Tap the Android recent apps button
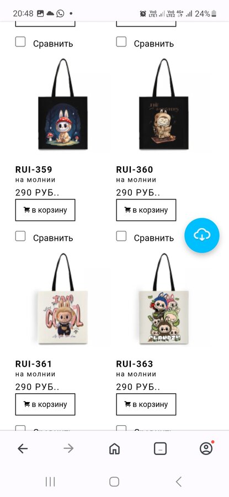This screenshot has width=229, height=497. 50,482
